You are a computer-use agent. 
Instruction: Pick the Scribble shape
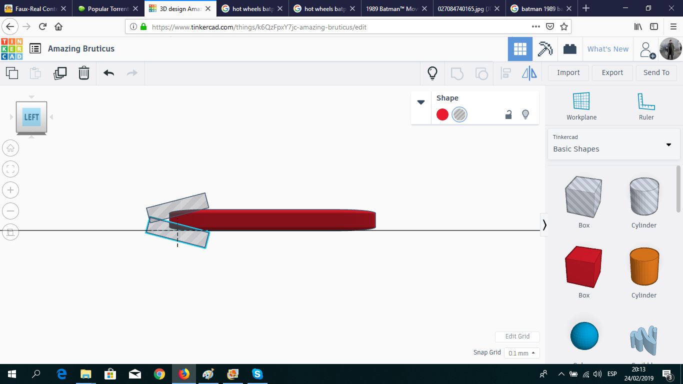(x=644, y=340)
